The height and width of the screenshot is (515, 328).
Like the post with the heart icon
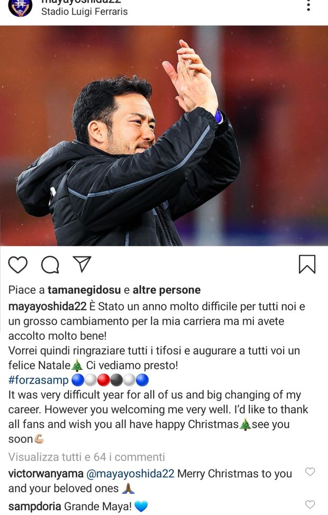coord(18,265)
